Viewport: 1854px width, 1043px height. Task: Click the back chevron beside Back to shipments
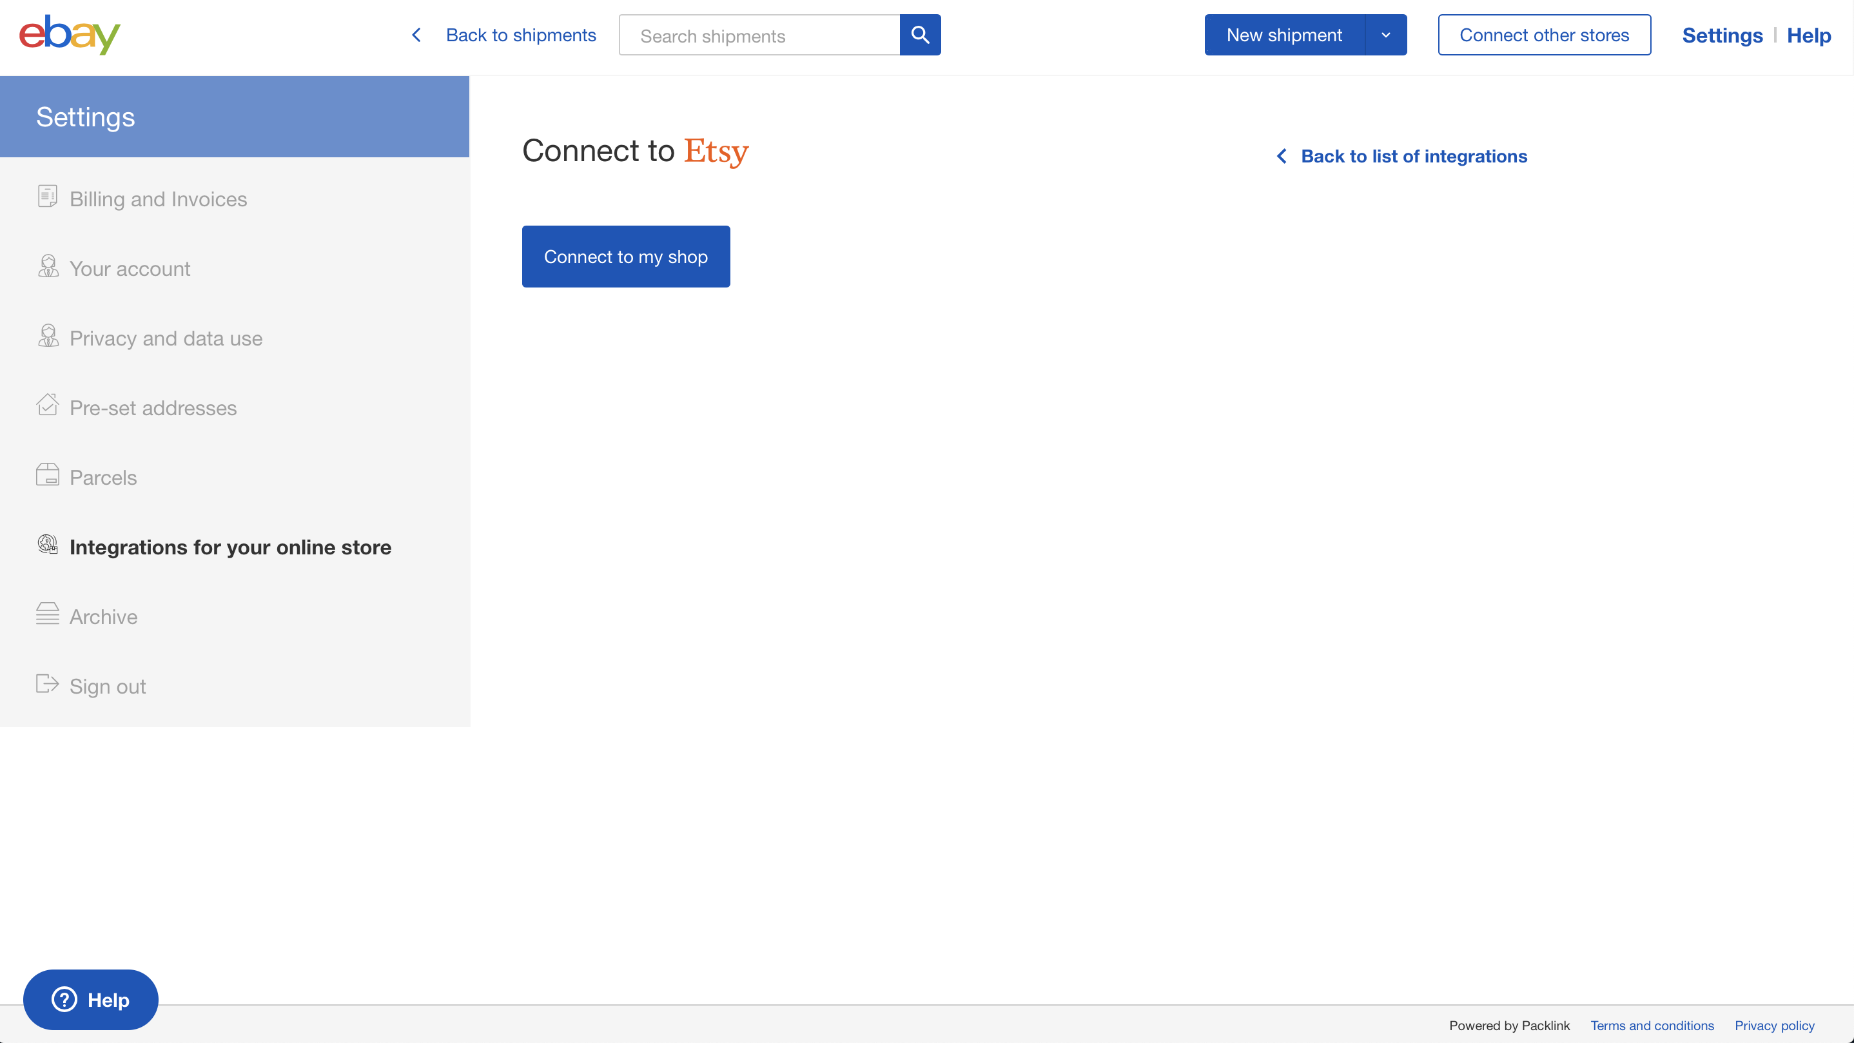click(416, 35)
